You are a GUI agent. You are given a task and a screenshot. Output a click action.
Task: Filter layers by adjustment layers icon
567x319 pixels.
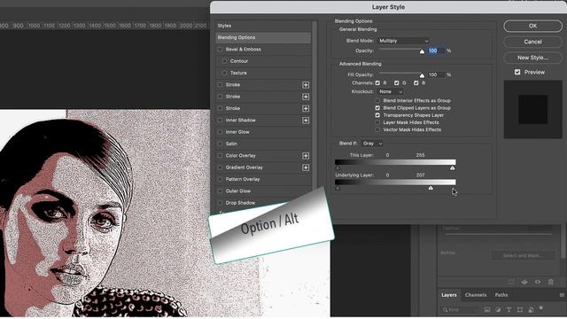click(498, 309)
